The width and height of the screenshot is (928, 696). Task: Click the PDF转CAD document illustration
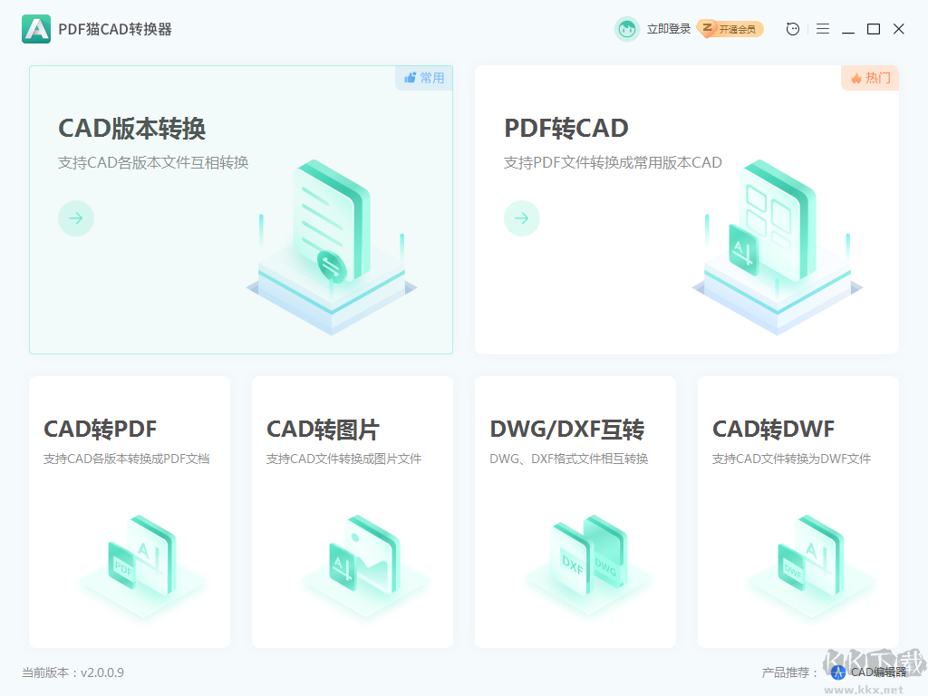(777, 246)
